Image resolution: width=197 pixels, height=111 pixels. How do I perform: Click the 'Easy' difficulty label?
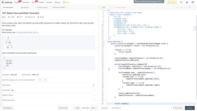point(4,17)
